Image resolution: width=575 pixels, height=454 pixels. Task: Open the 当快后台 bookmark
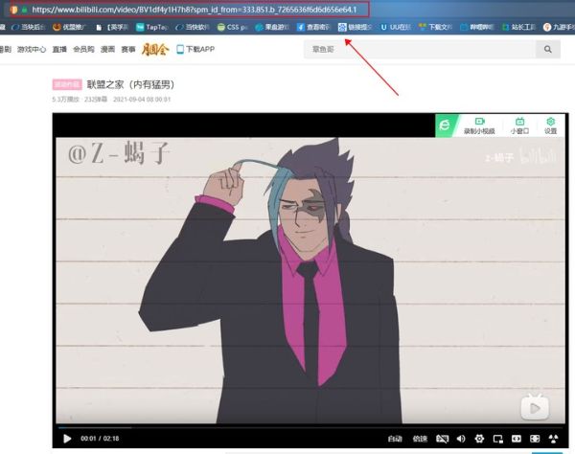point(29,27)
